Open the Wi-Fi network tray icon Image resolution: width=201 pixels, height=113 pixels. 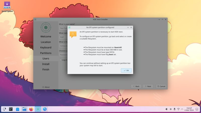click(x=178, y=109)
